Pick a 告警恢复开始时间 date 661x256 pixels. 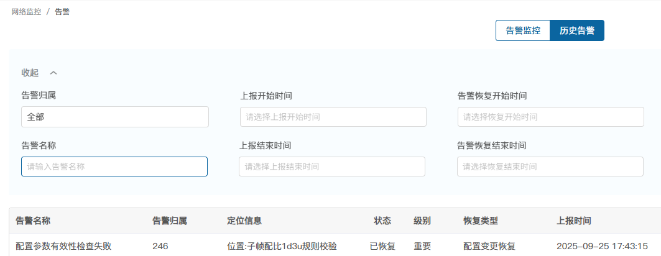coord(550,117)
